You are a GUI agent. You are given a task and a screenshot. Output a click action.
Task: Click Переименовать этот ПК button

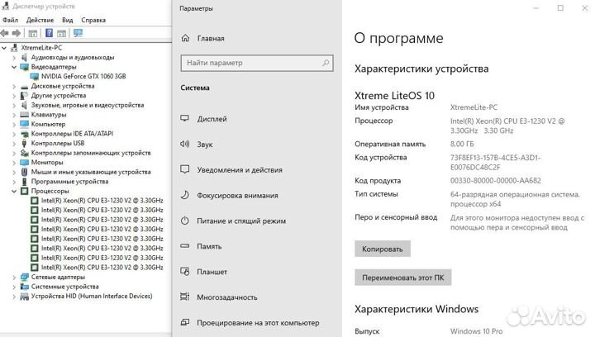(x=402, y=278)
